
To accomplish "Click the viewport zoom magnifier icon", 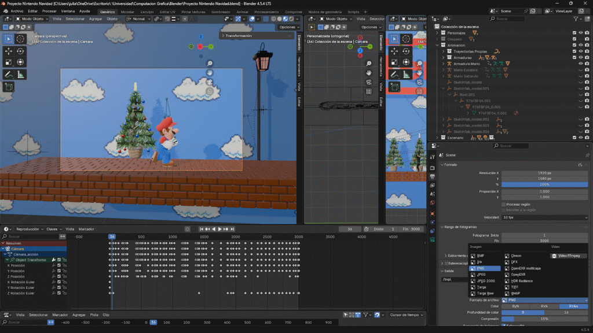I will click(x=210, y=63).
